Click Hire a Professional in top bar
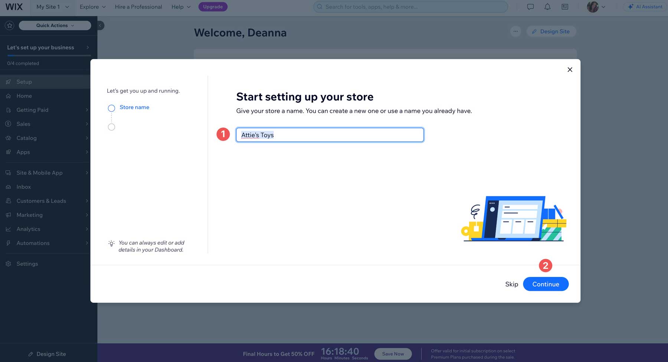This screenshot has height=362, width=668. [x=138, y=6]
